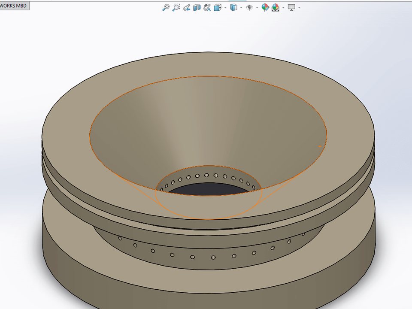
Task: Toggle the Hide/Show Items eye icon
Action: 249,7
